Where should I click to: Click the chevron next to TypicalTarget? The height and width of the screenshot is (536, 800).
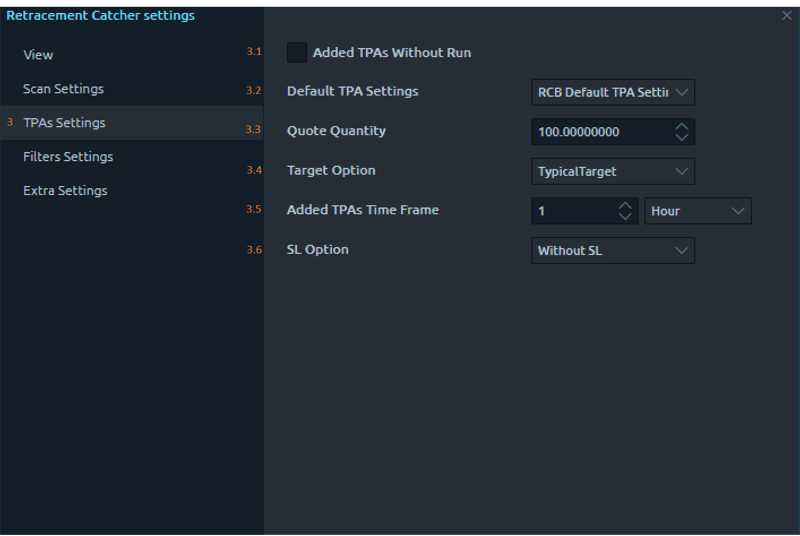click(682, 171)
